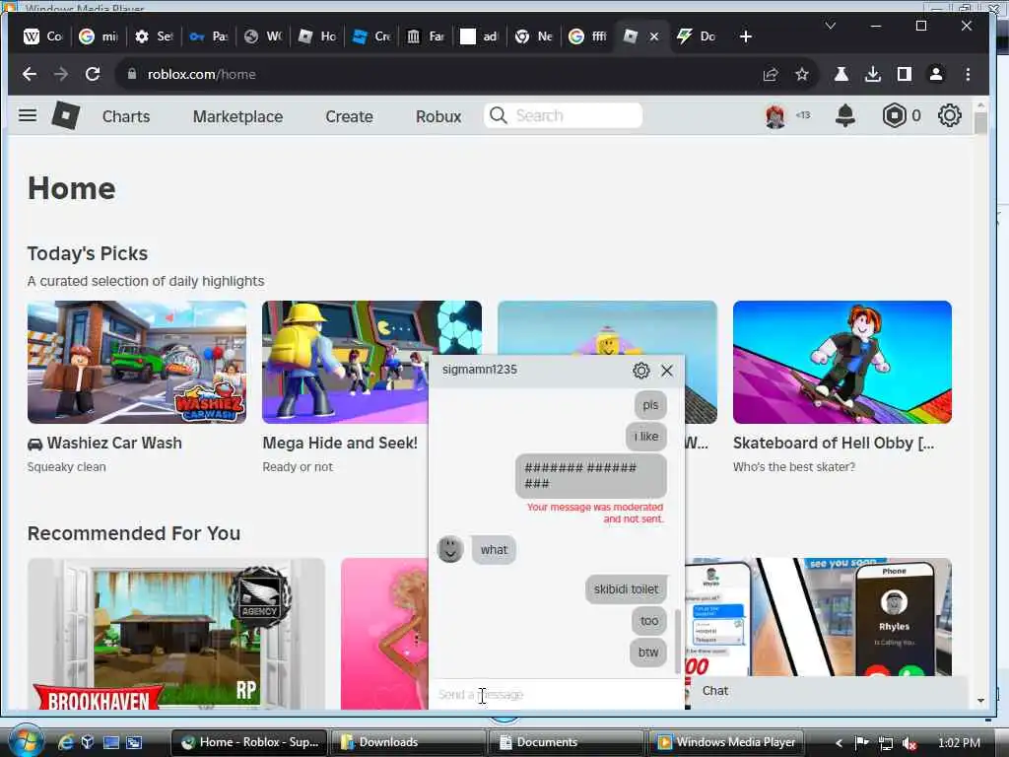Click the Skateboard of Hell Obby title
Screen dimensions: 1009x757
834,443
